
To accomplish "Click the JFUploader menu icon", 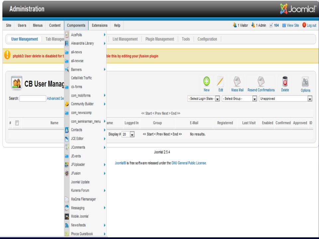I will click(67, 165).
